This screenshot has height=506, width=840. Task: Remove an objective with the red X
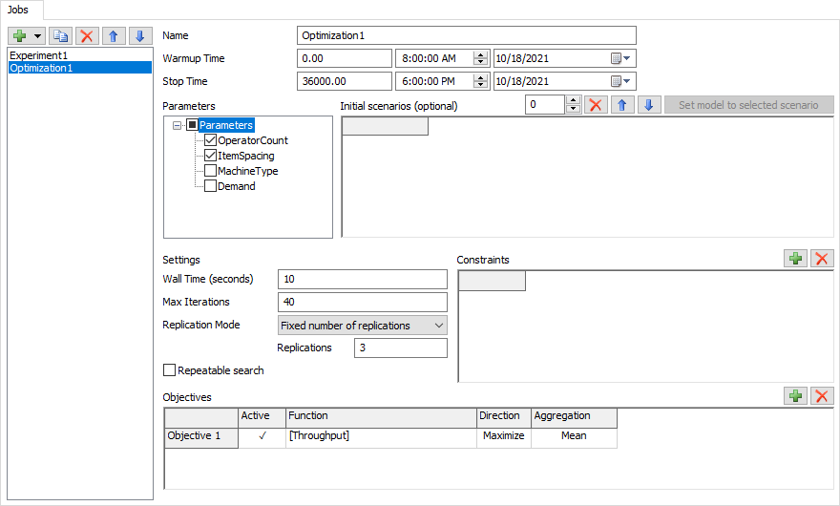pos(821,395)
